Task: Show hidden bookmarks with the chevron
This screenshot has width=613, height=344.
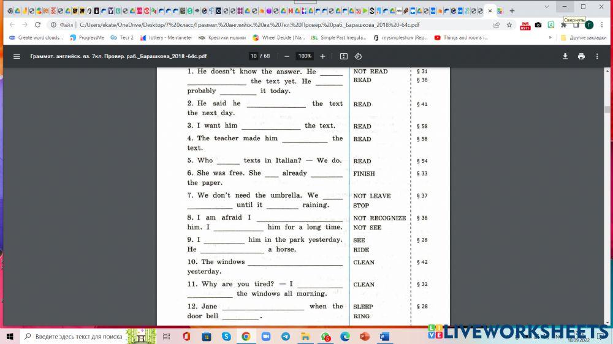Action: [x=550, y=38]
